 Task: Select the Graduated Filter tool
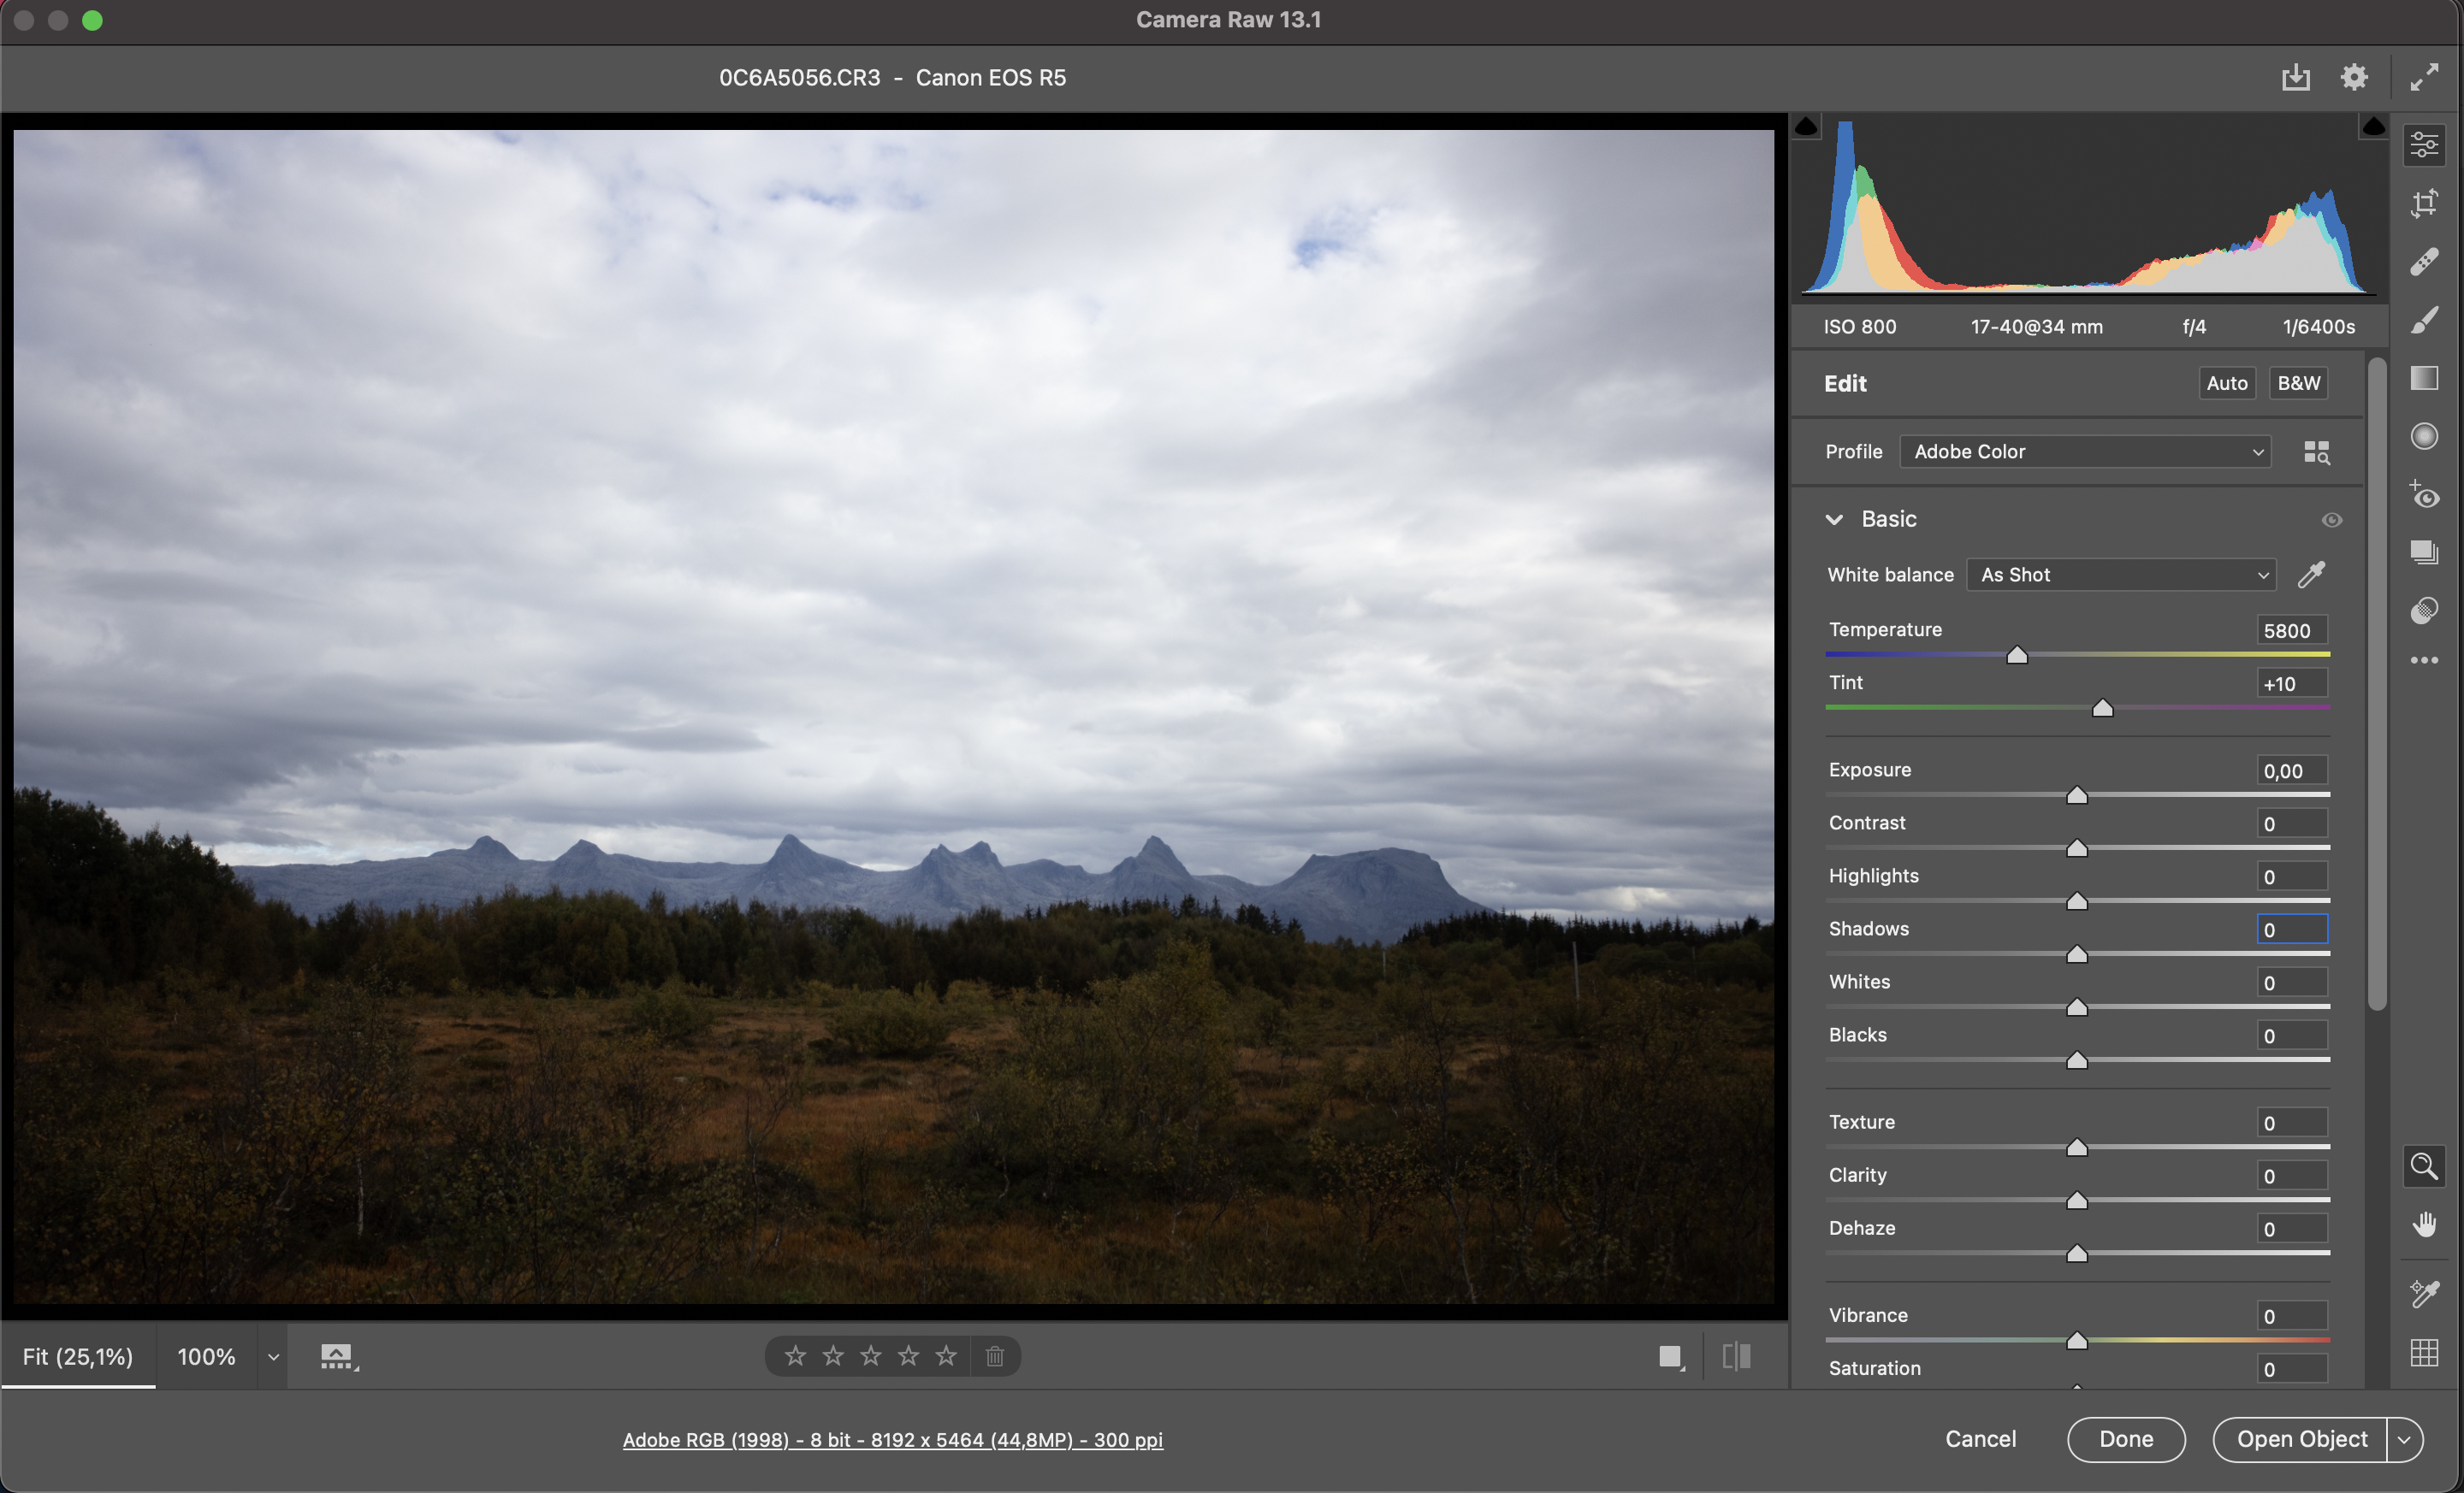coord(2424,378)
